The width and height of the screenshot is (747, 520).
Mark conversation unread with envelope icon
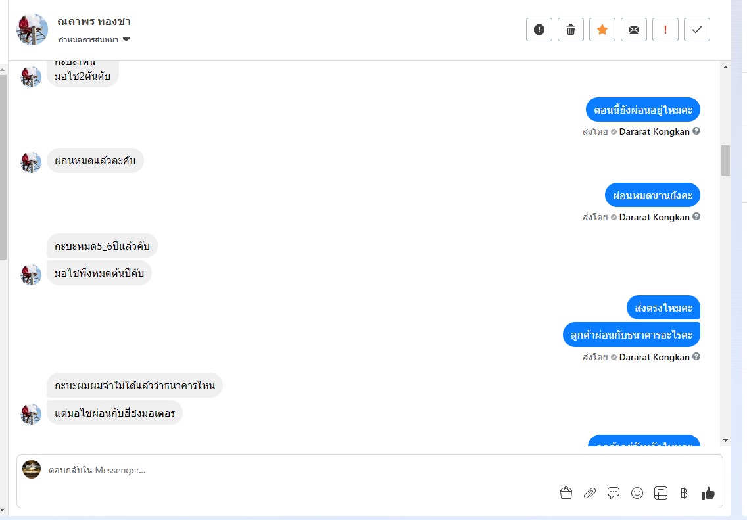click(x=634, y=30)
